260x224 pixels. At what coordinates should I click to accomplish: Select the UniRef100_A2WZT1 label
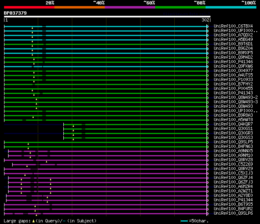tap(233, 191)
